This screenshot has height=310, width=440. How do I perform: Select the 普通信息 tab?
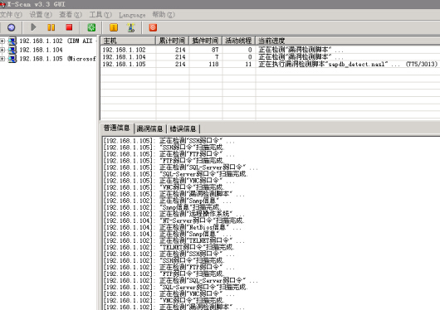click(x=117, y=128)
